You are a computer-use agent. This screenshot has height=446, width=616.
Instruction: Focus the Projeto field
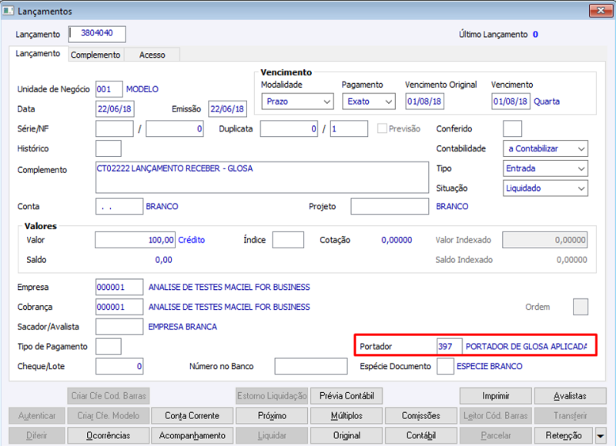point(390,206)
